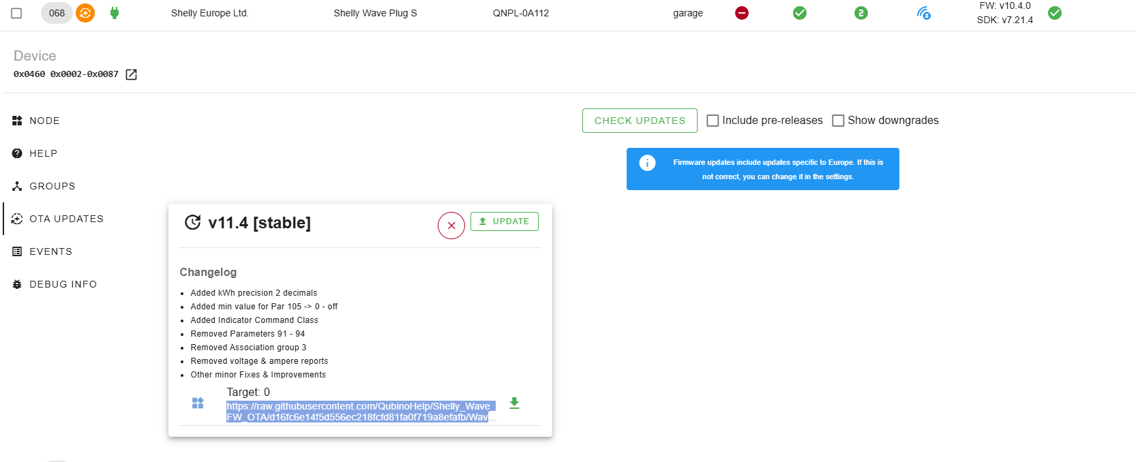Enable Include pre-releases checkbox
The width and height of the screenshot is (1136, 462).
(713, 121)
